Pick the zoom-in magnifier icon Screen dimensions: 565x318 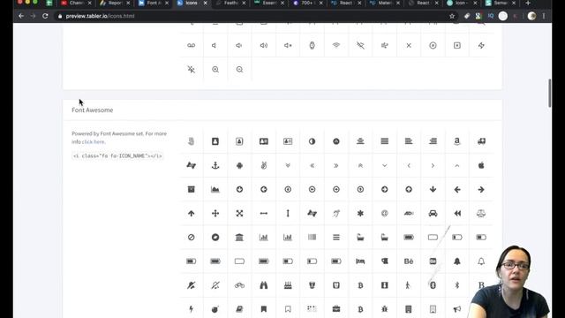point(215,69)
